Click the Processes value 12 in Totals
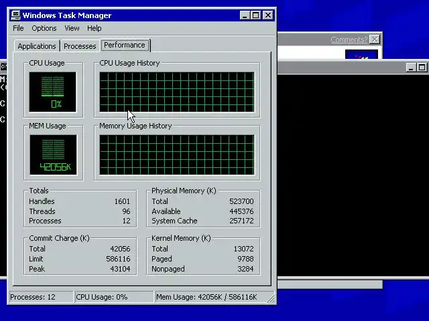 pos(127,221)
